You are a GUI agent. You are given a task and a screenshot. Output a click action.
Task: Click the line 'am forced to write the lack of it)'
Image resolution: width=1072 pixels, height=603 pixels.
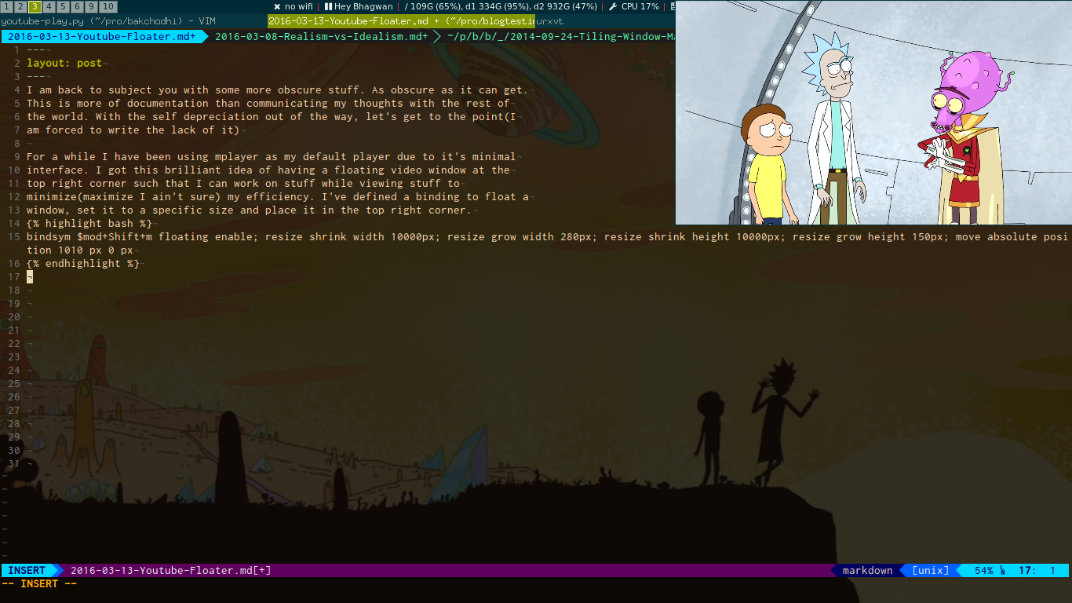133,130
